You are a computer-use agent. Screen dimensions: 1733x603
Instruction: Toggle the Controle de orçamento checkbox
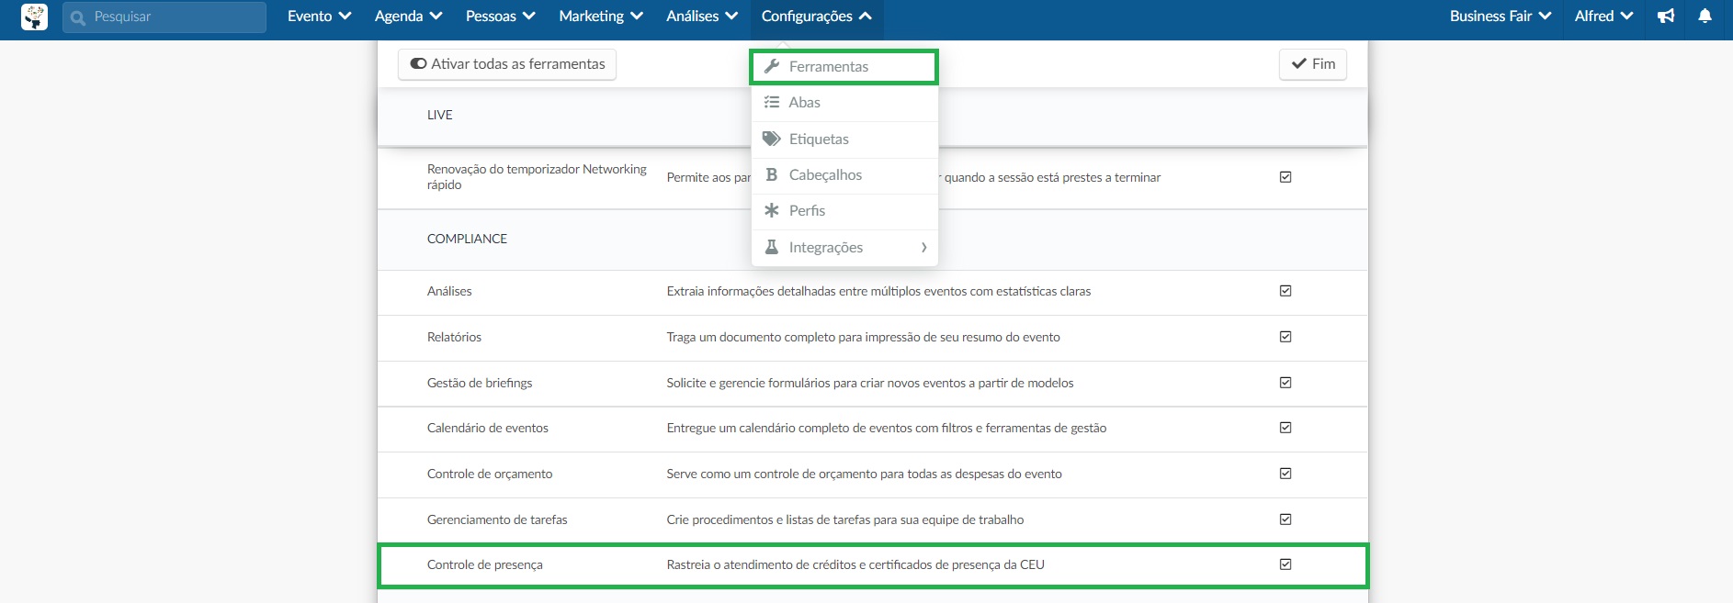pos(1286,474)
